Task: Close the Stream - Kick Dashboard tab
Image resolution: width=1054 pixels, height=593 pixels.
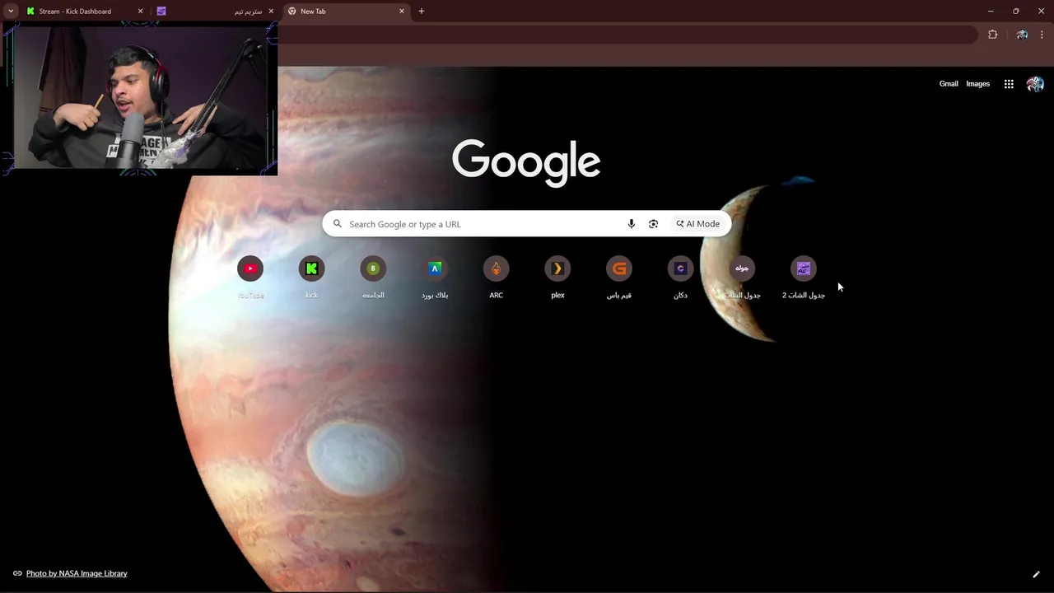Action: pyautogui.click(x=140, y=12)
